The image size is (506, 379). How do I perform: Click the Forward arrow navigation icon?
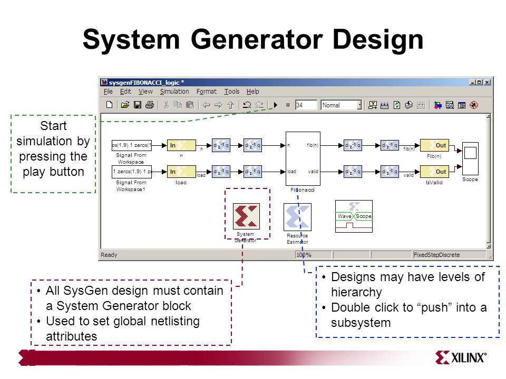218,105
